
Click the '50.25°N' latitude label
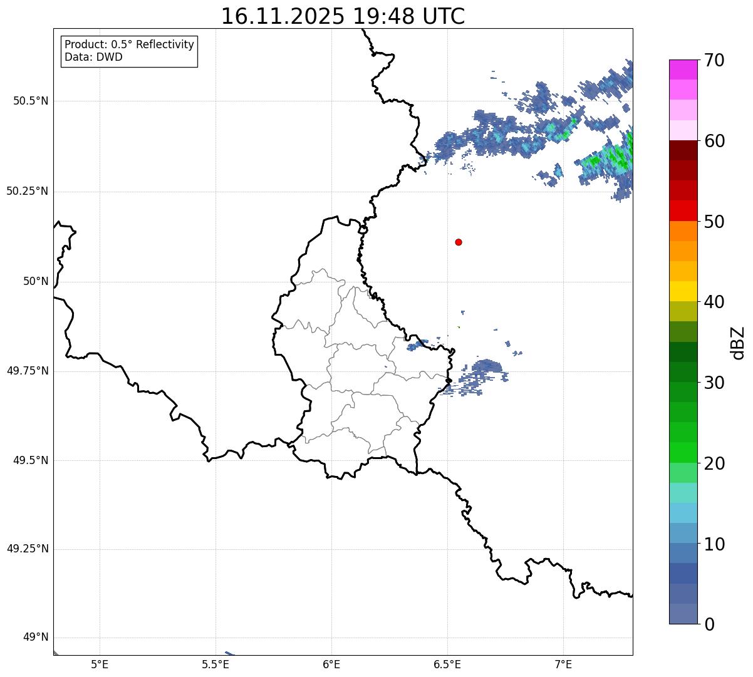pos(28,191)
